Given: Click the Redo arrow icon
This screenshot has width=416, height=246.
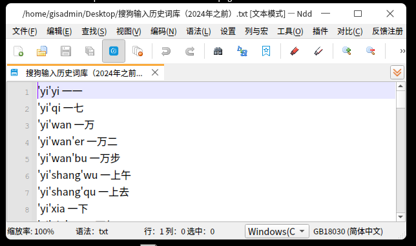Looking at the screenshot, I should [190, 51].
